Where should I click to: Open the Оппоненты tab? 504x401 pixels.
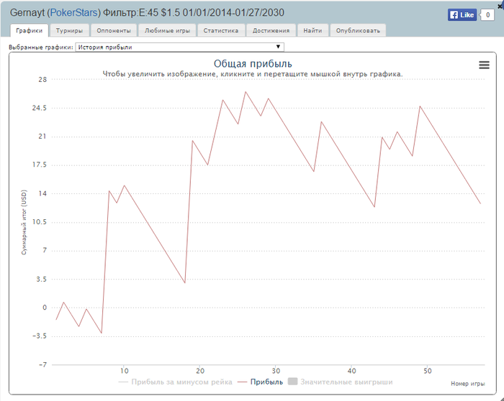coord(114,30)
